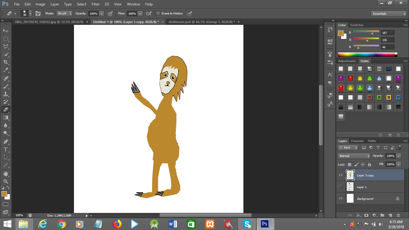Show Layer 1 visibility box

(x=341, y=187)
